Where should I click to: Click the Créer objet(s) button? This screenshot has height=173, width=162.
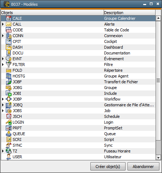(108, 167)
